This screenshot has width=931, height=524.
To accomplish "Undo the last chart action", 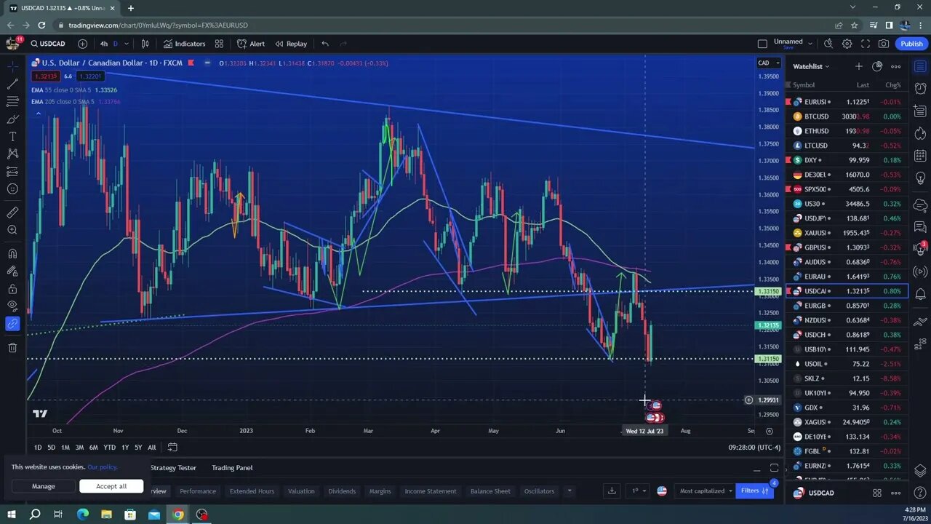I will (x=325, y=44).
